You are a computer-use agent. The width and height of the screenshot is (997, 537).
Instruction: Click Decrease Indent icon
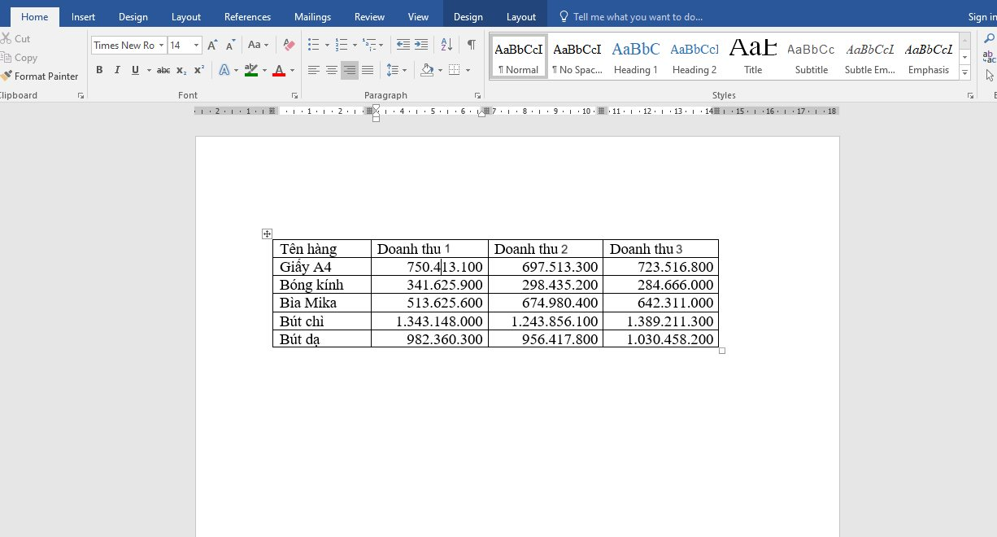tap(403, 45)
